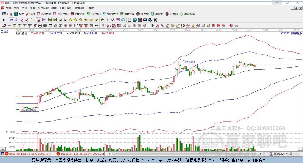Open the 江恩 menu
The width and height of the screenshot is (303, 163).
[x=33, y=8]
